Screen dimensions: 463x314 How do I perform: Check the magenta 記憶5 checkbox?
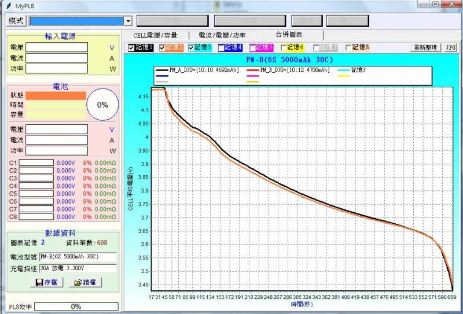pyautogui.click(x=253, y=47)
